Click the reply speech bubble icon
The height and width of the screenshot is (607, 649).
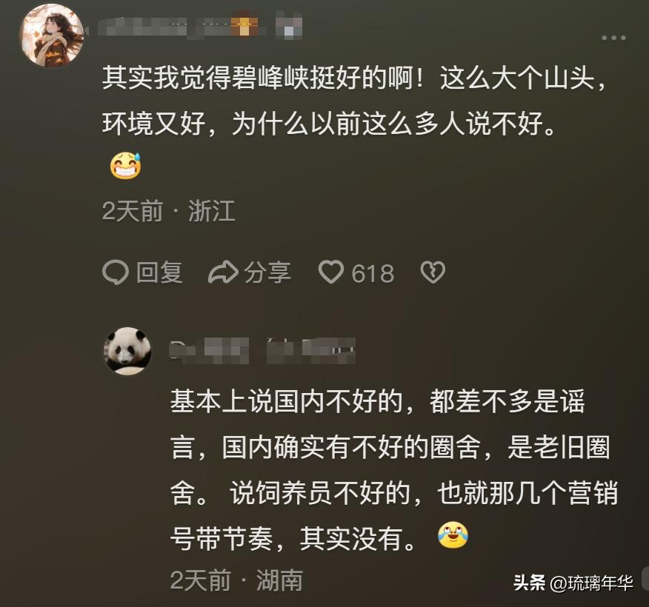[x=116, y=272]
